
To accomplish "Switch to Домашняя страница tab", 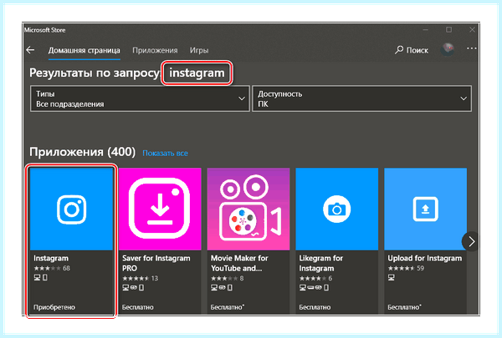I will (85, 50).
